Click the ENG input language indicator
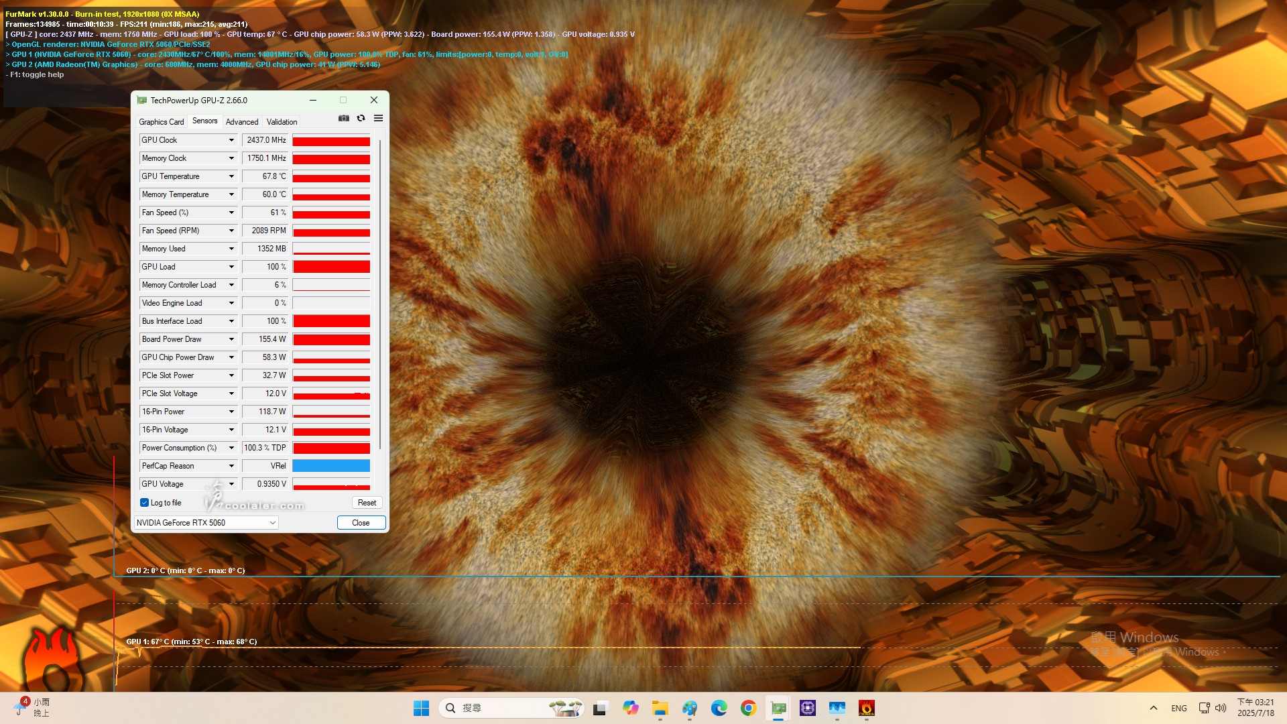The width and height of the screenshot is (1287, 724). [1179, 708]
